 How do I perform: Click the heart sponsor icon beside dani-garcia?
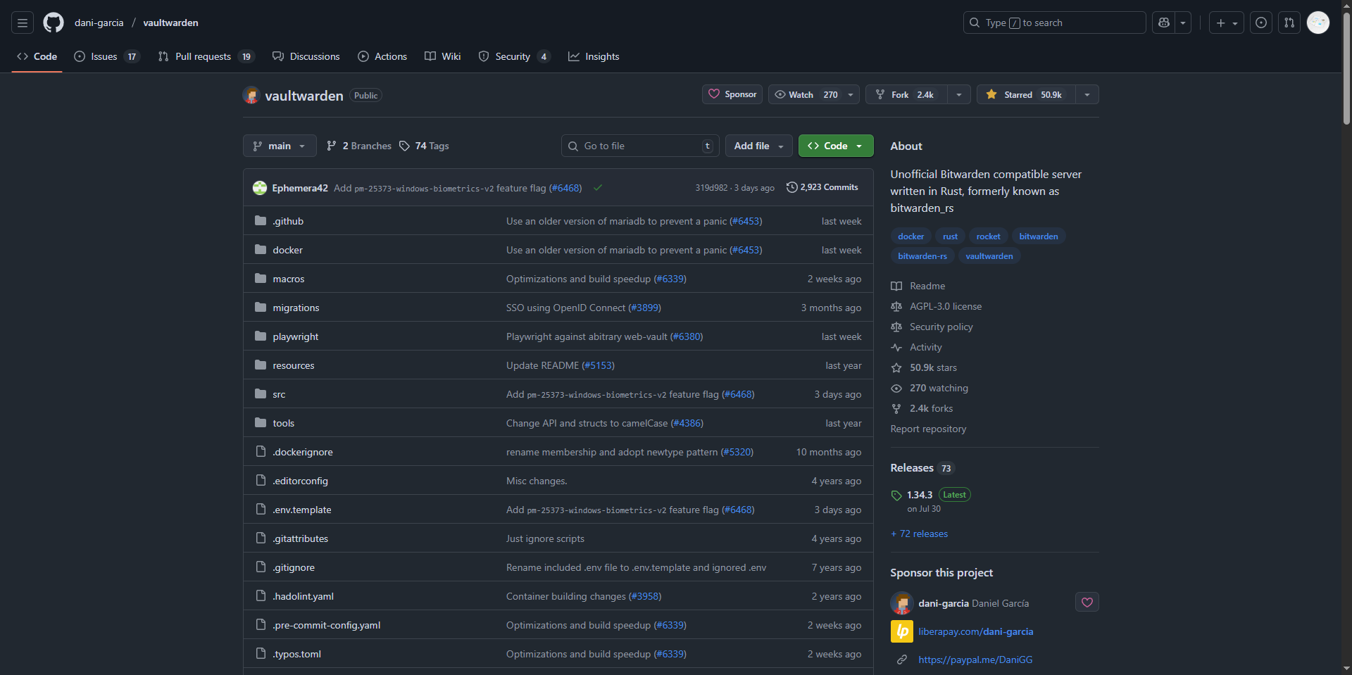click(1087, 603)
